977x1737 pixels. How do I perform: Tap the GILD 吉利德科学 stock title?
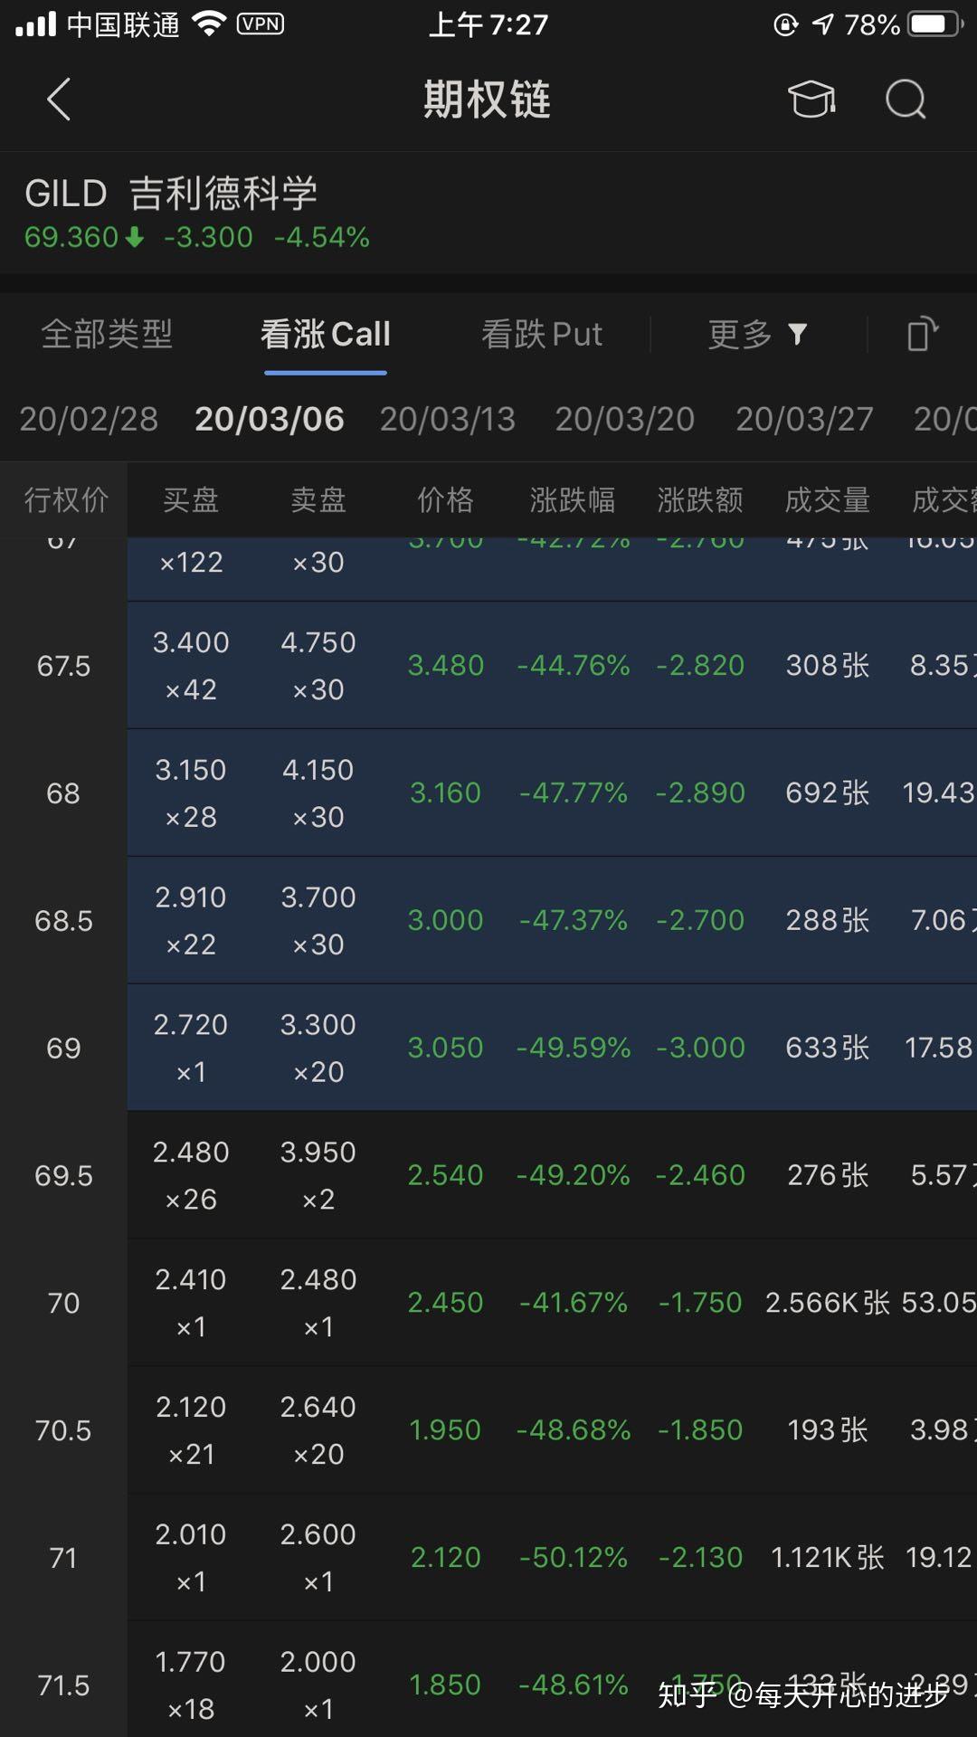[171, 193]
